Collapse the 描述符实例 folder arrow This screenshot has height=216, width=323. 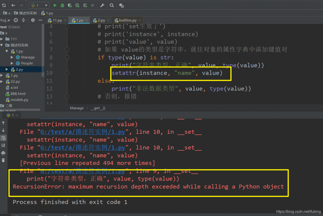[2, 45]
